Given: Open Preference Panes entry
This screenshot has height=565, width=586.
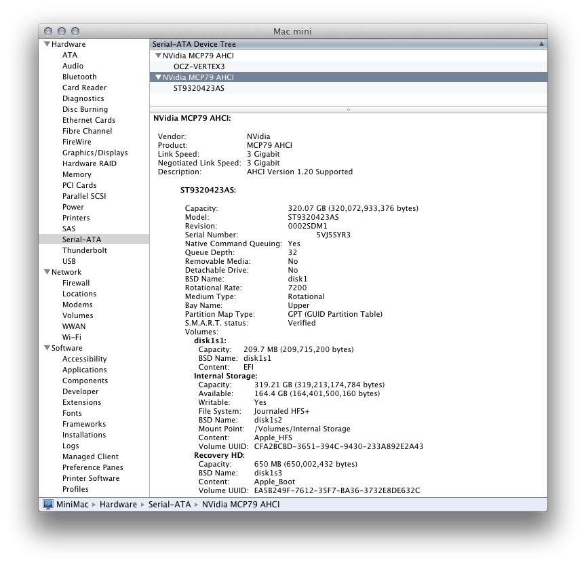Looking at the screenshot, I should point(93,467).
